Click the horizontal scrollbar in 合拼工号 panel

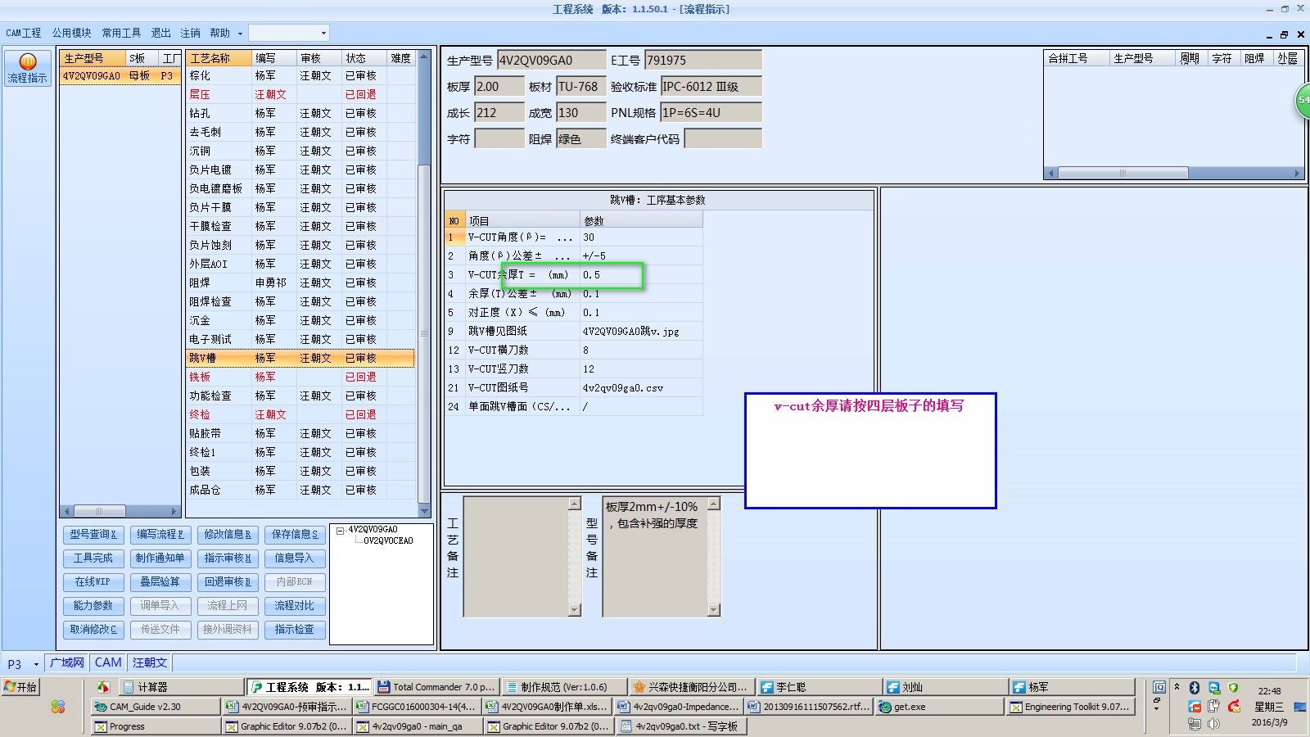[1174, 173]
